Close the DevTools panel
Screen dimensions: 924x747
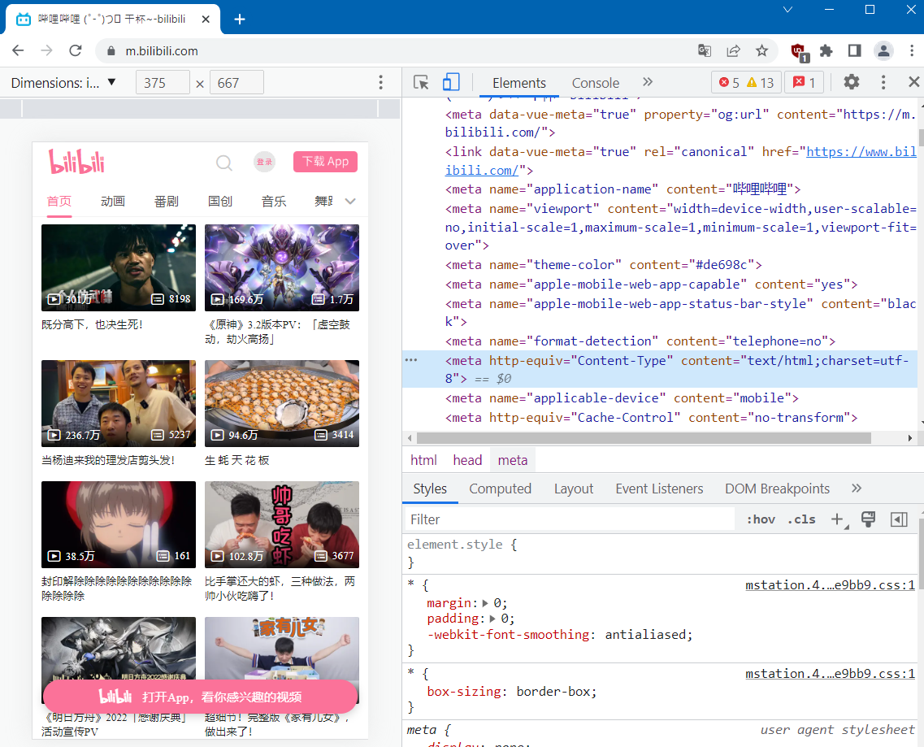tap(913, 82)
